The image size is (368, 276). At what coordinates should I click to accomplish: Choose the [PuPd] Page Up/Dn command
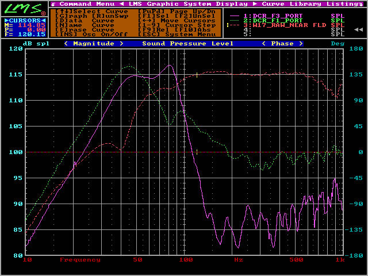click(177, 11)
